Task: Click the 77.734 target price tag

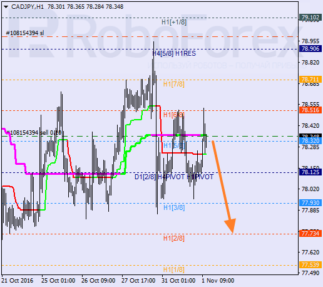Action: click(310, 233)
